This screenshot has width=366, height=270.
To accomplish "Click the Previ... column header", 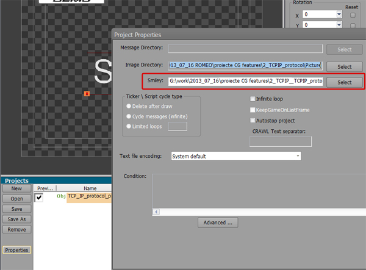I will [45, 188].
